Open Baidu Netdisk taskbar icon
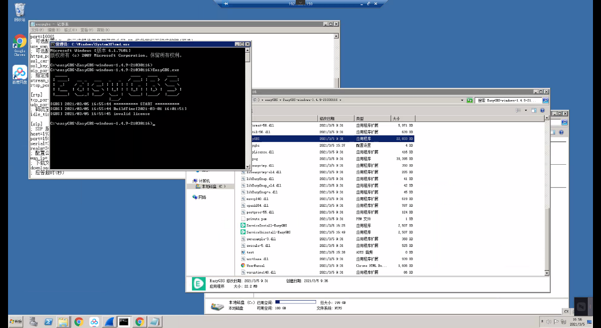The image size is (601, 328). point(94,322)
